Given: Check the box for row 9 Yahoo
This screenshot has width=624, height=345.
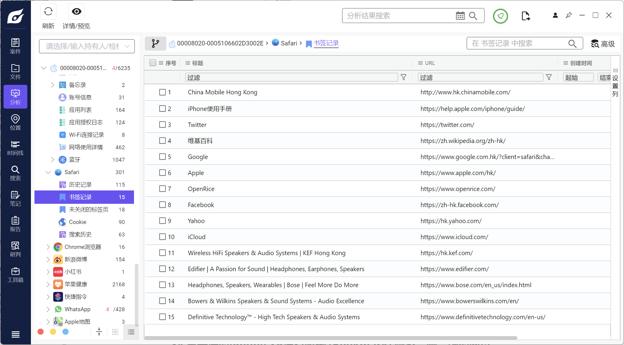Looking at the screenshot, I should 162,221.
